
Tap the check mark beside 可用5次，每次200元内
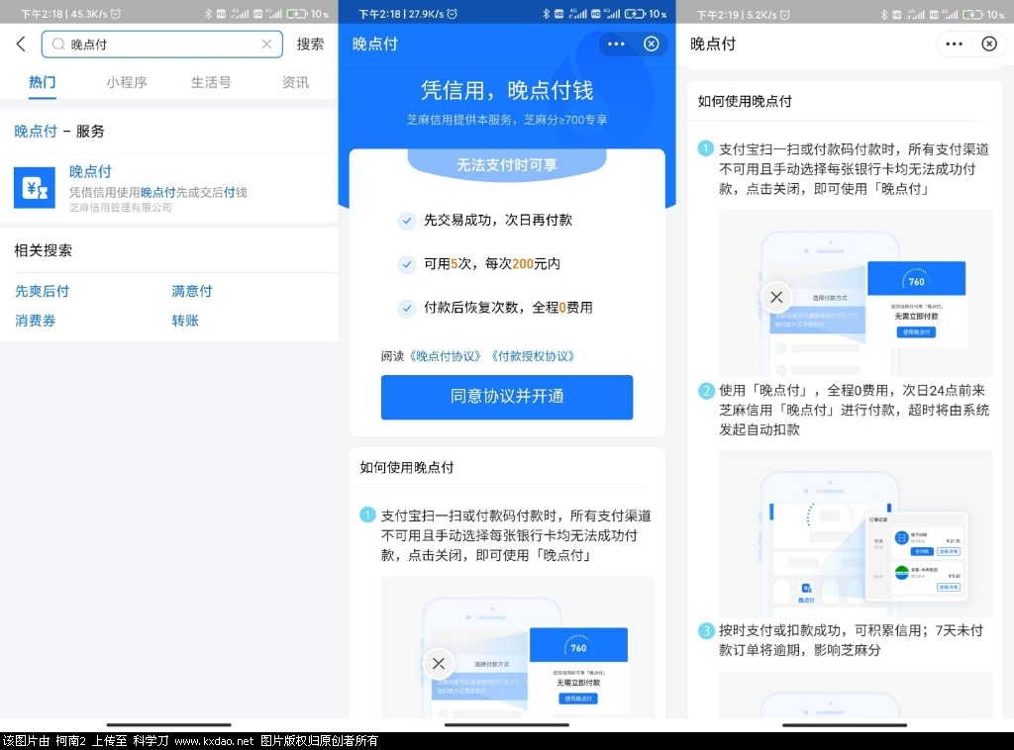pyautogui.click(x=406, y=264)
